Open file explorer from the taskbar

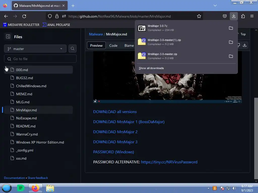coord(50,188)
